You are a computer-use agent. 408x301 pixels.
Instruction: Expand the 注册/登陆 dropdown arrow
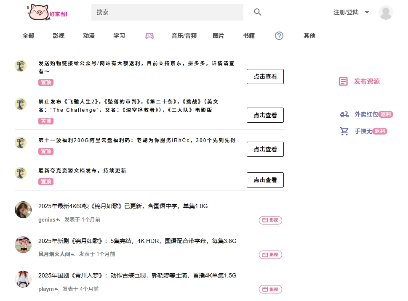coord(367,13)
